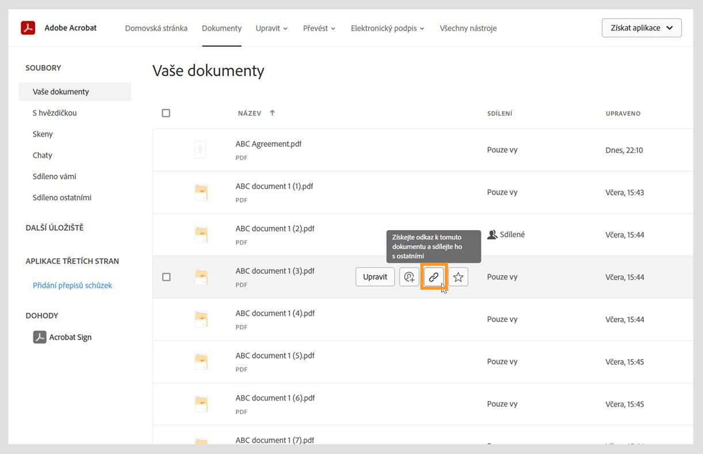Screen dimensions: 703x454
Task: Check the box for ABC document 1 (3).pdf
Action: [x=166, y=277]
